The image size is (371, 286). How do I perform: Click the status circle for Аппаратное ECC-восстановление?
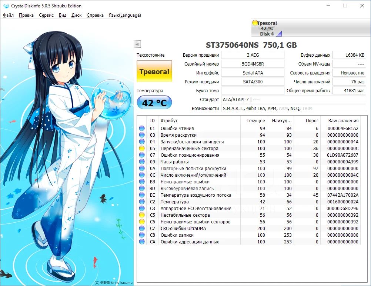pyautogui.click(x=142, y=208)
